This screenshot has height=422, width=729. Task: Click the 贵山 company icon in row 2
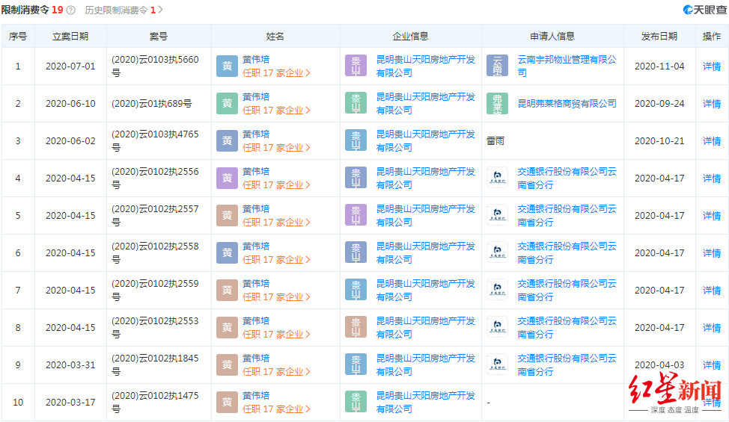(x=356, y=103)
